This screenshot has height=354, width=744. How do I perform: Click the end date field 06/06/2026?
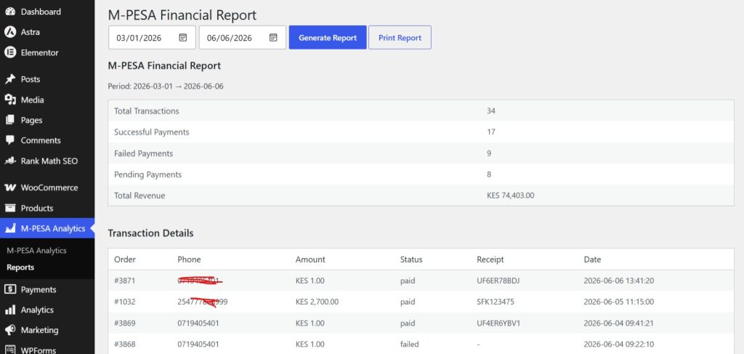(243, 38)
